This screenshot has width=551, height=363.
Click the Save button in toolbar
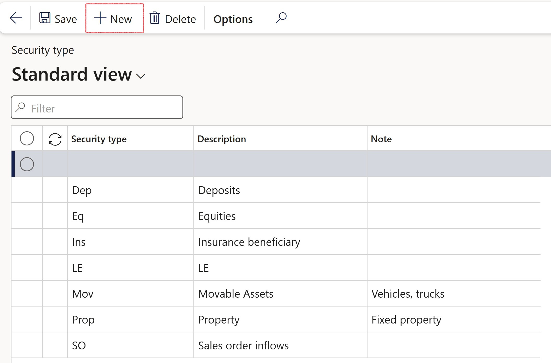point(58,19)
